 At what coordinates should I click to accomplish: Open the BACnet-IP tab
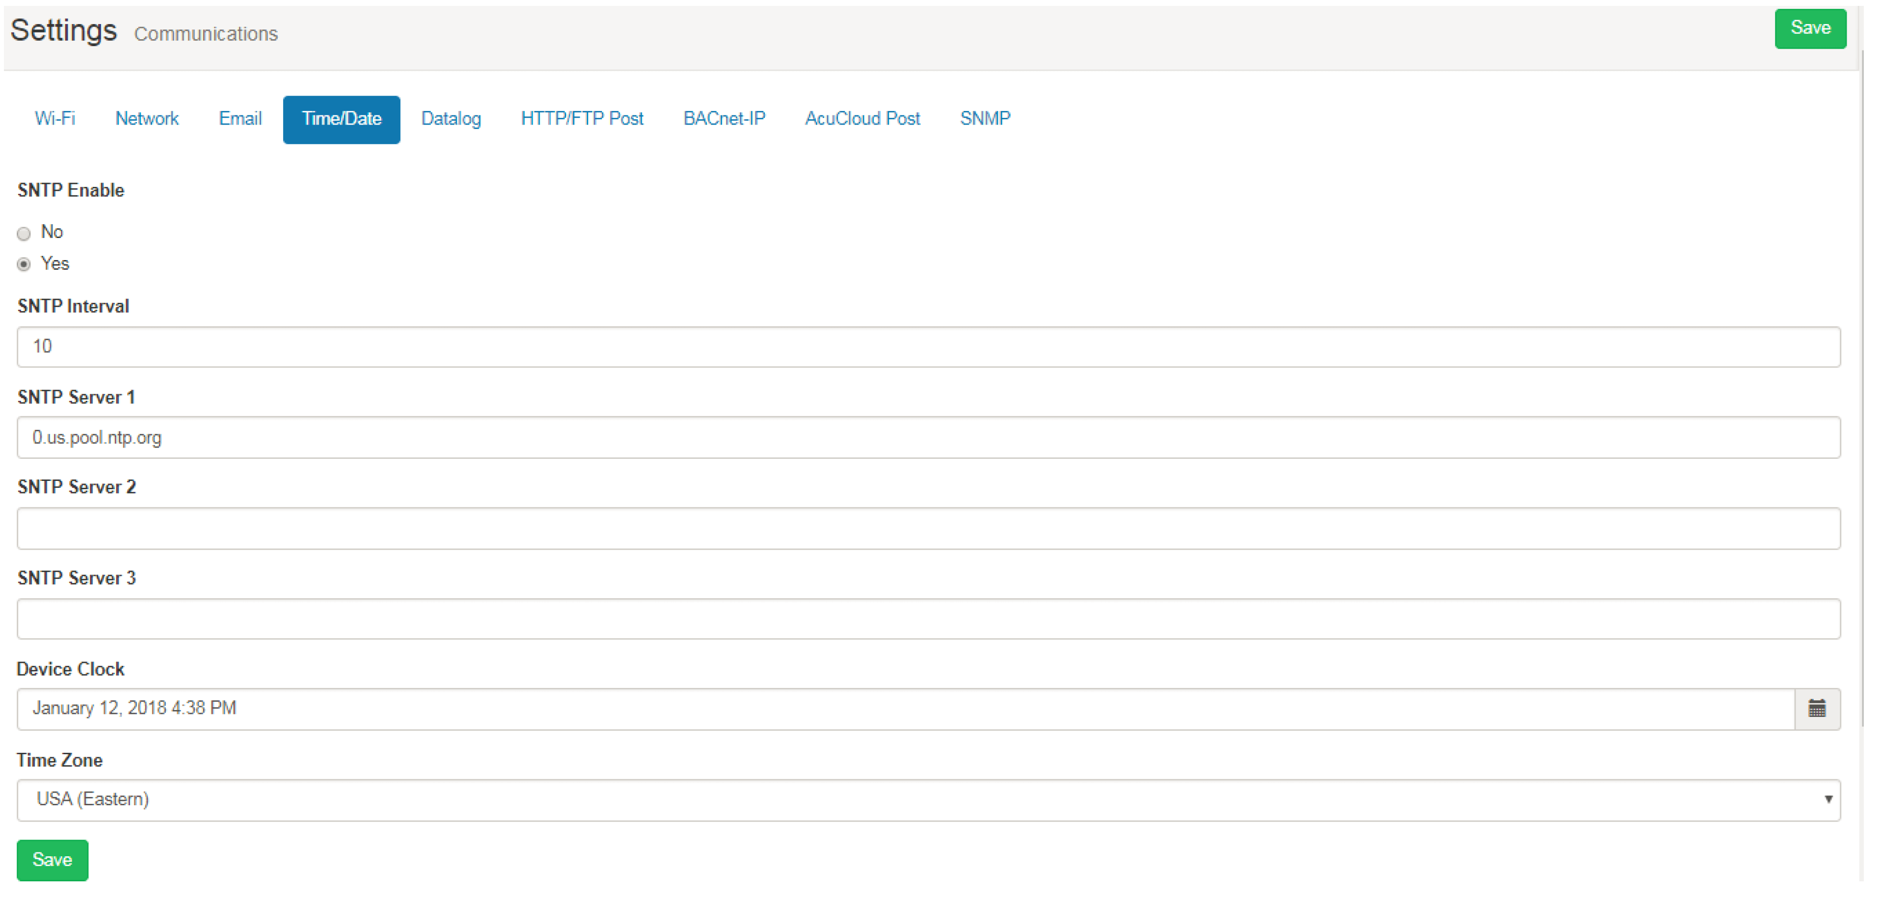[724, 119]
